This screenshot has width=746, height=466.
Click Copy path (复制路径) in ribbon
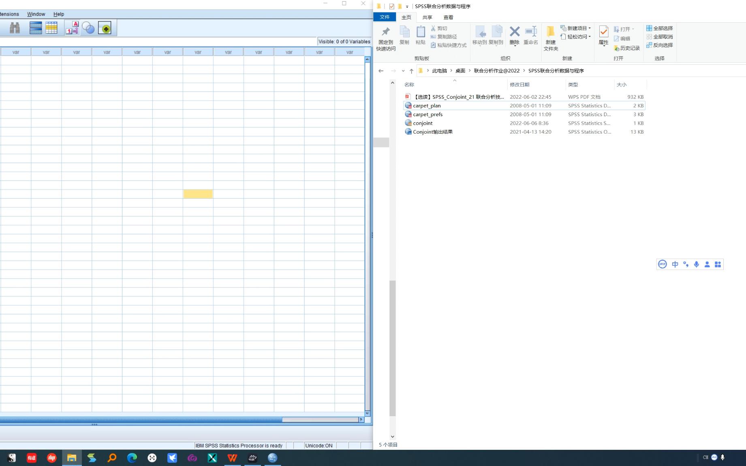444,37
